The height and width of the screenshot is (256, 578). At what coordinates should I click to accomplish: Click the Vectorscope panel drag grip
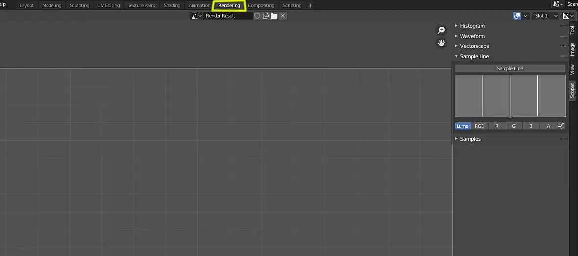tap(563, 46)
